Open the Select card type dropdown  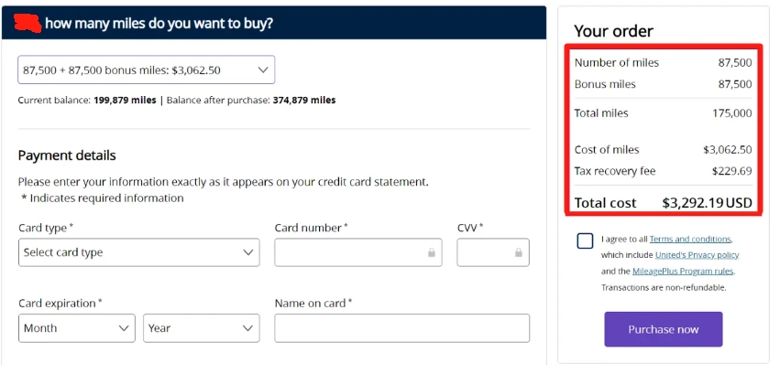[x=138, y=252]
